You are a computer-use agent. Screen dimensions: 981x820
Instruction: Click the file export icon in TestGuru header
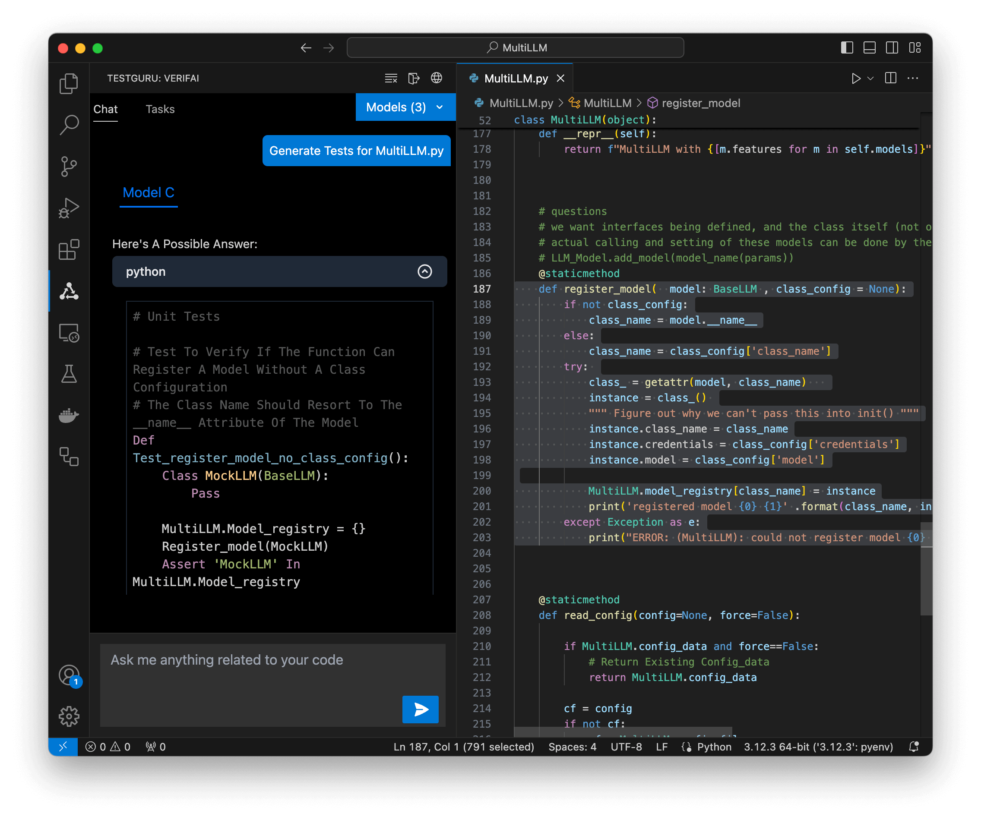(414, 78)
